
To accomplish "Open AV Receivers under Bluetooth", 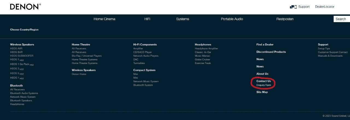I will point(17,90).
